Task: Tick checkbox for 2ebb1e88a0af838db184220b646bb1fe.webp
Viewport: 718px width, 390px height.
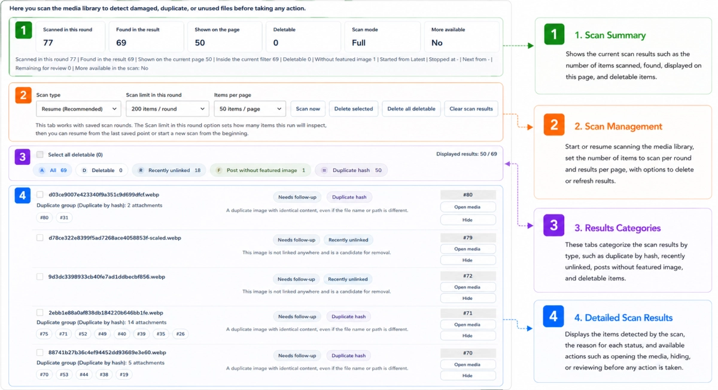Action: click(x=40, y=312)
